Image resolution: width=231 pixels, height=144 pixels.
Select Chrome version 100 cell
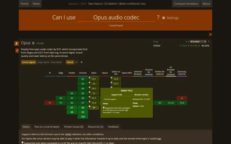click(83, 117)
